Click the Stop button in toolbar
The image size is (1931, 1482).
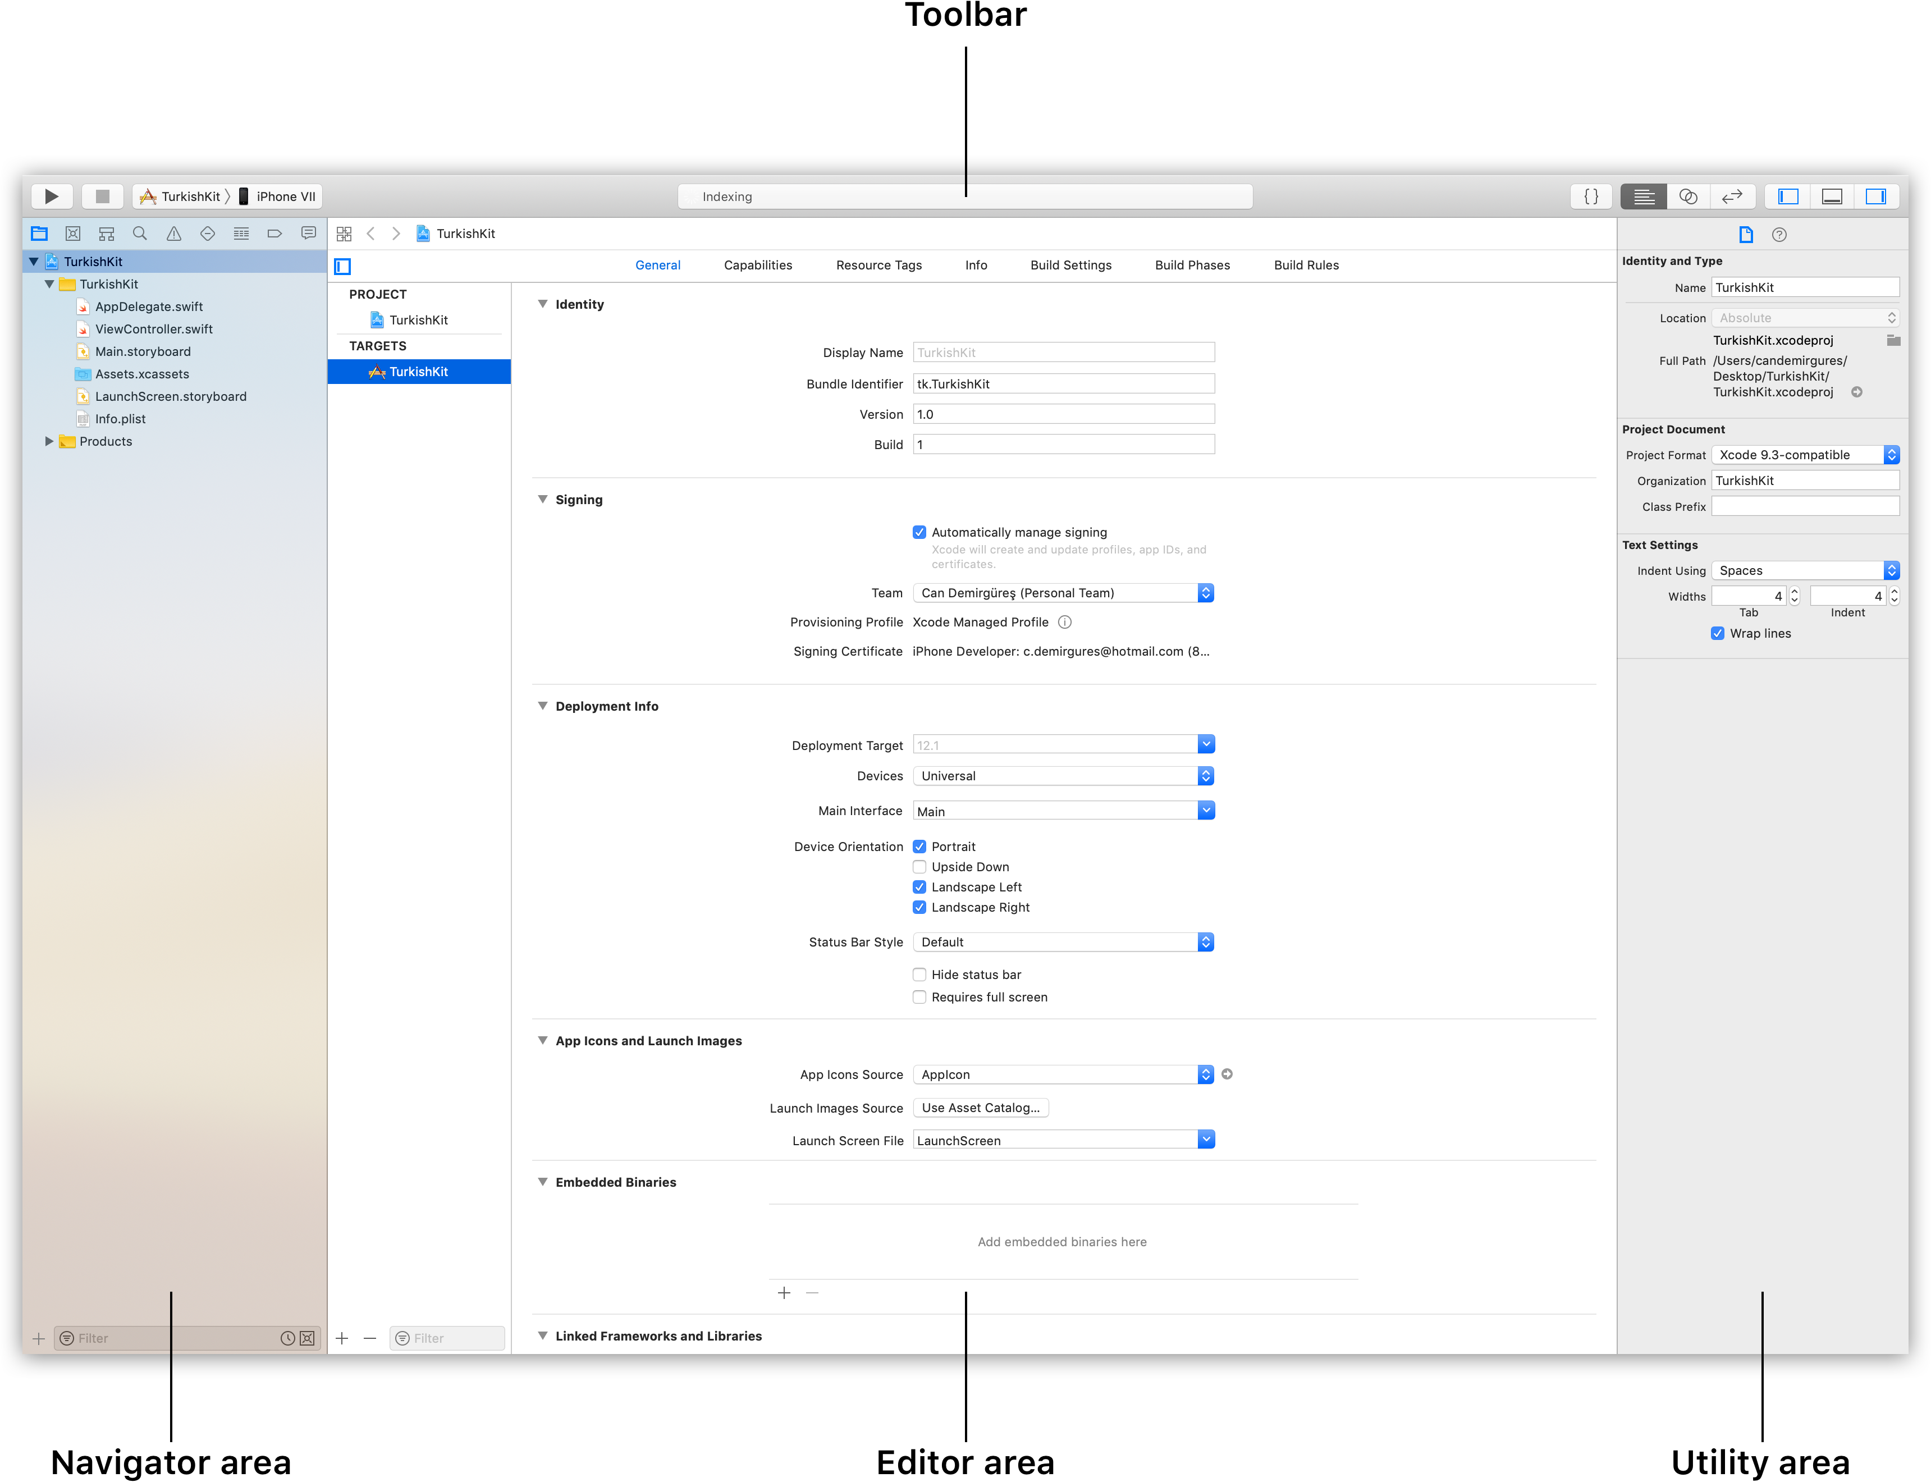coord(102,196)
